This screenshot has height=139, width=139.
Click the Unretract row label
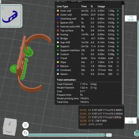coord(66,70)
